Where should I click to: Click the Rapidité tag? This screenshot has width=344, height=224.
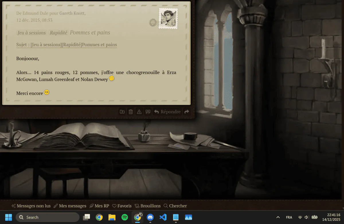click(x=58, y=33)
